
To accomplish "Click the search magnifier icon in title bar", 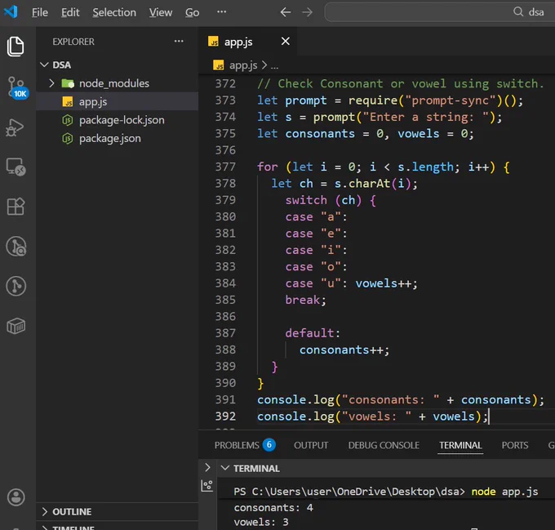I will (518, 11).
